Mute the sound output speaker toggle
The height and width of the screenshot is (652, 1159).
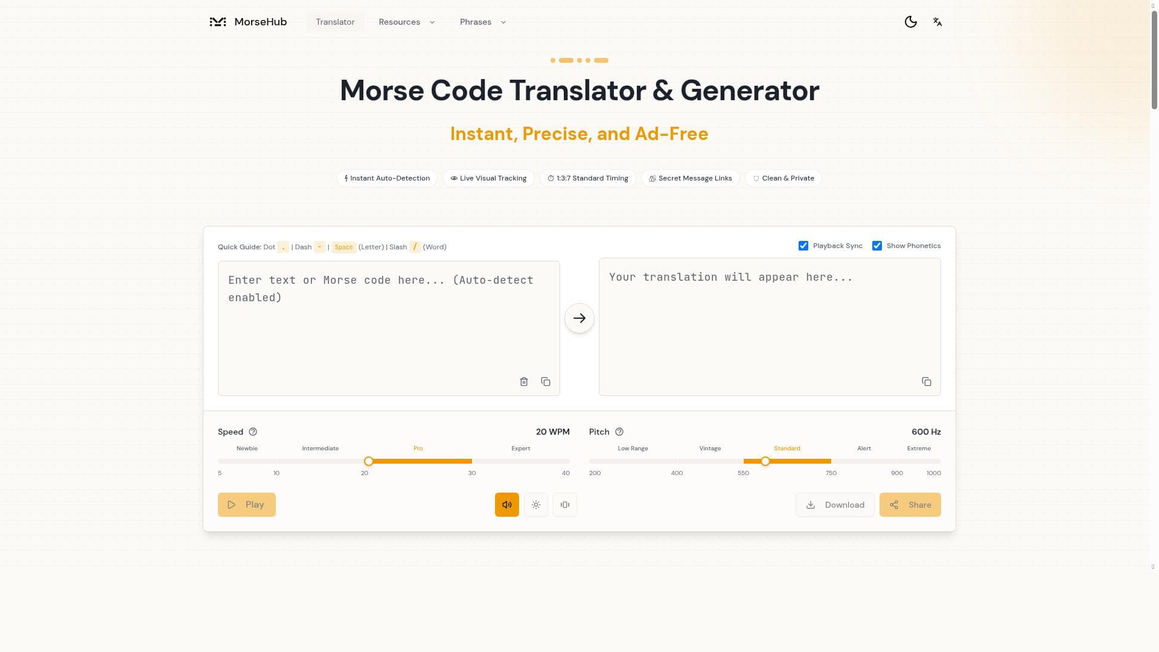tap(507, 505)
